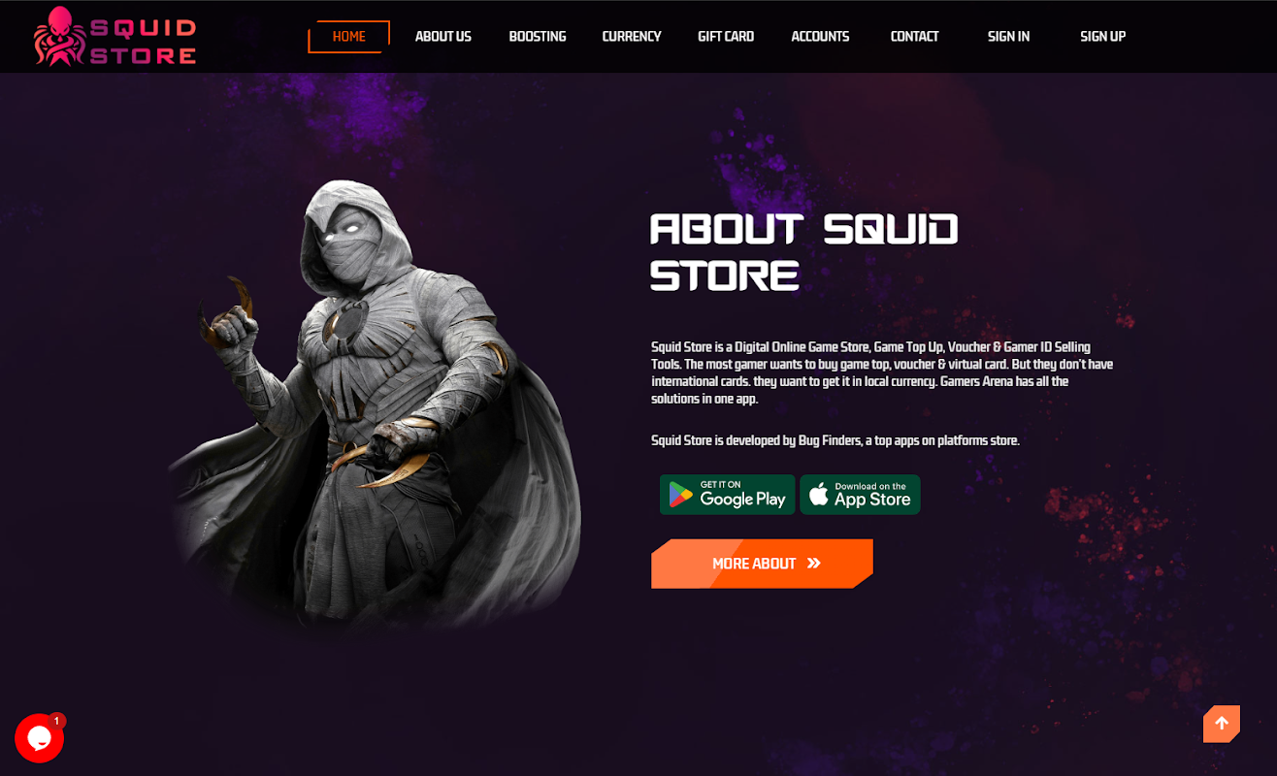Screen dimensions: 1277x776
Task: Click the Sign Up link
Action: [x=1102, y=37]
